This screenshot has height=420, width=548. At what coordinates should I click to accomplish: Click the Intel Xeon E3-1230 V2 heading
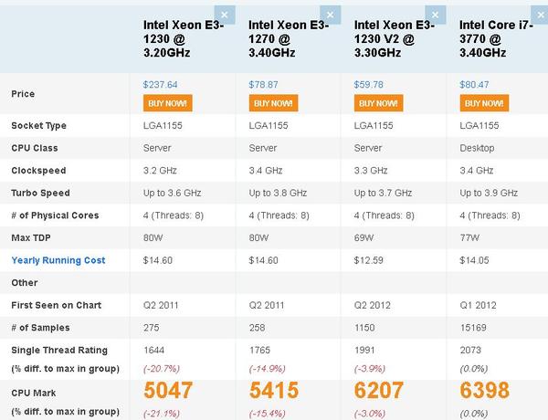point(391,39)
